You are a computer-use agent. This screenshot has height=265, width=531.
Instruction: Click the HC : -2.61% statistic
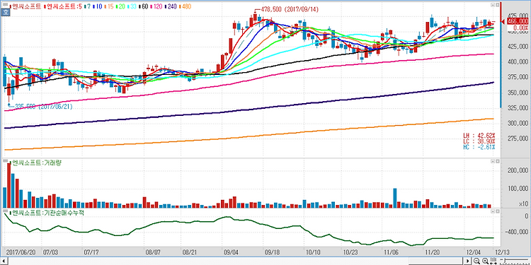point(479,147)
